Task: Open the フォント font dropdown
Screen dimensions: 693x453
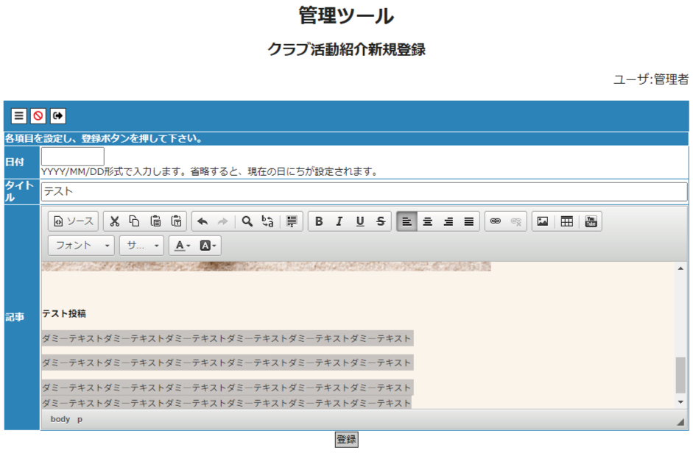Action: [81, 246]
